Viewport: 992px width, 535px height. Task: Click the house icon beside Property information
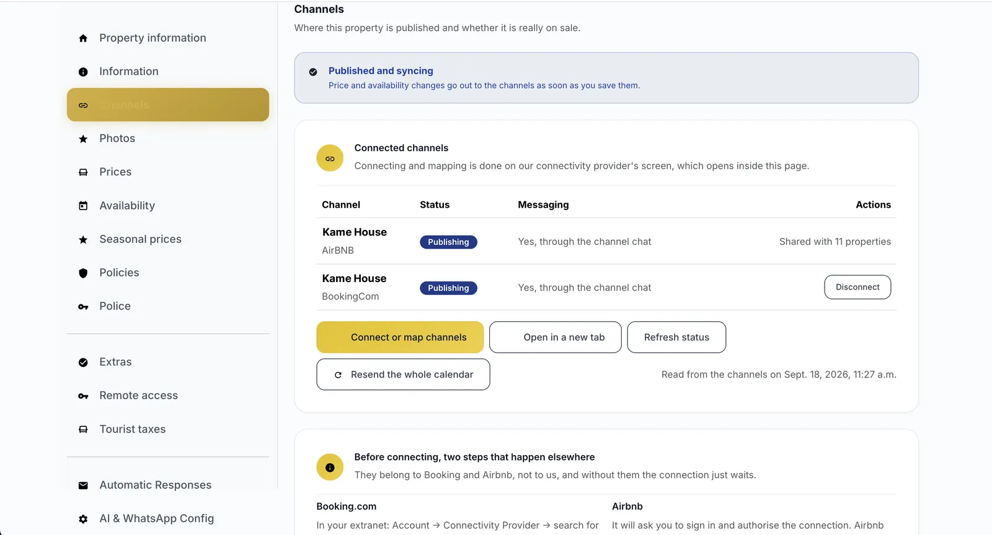[x=83, y=38]
